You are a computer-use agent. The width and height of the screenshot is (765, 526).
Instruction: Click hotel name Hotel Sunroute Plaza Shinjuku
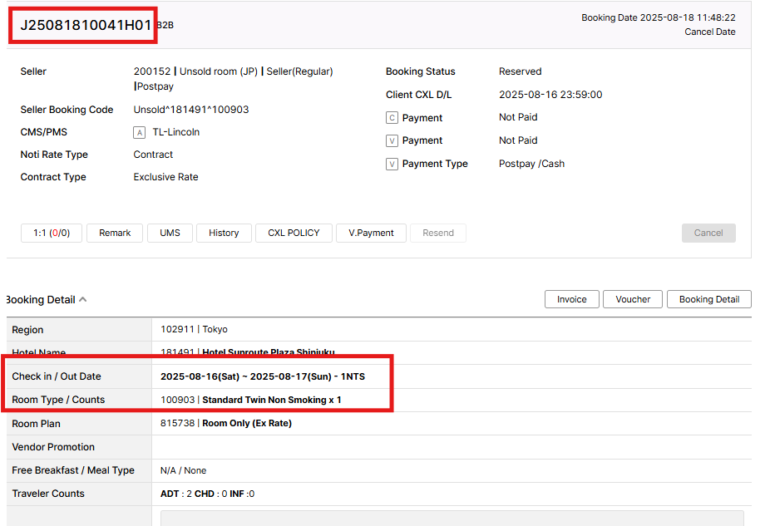click(268, 352)
